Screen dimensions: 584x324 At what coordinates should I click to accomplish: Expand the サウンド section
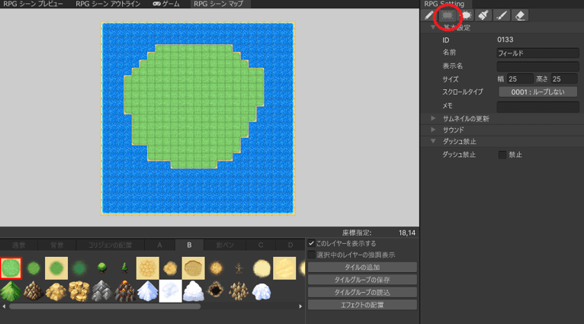433,130
